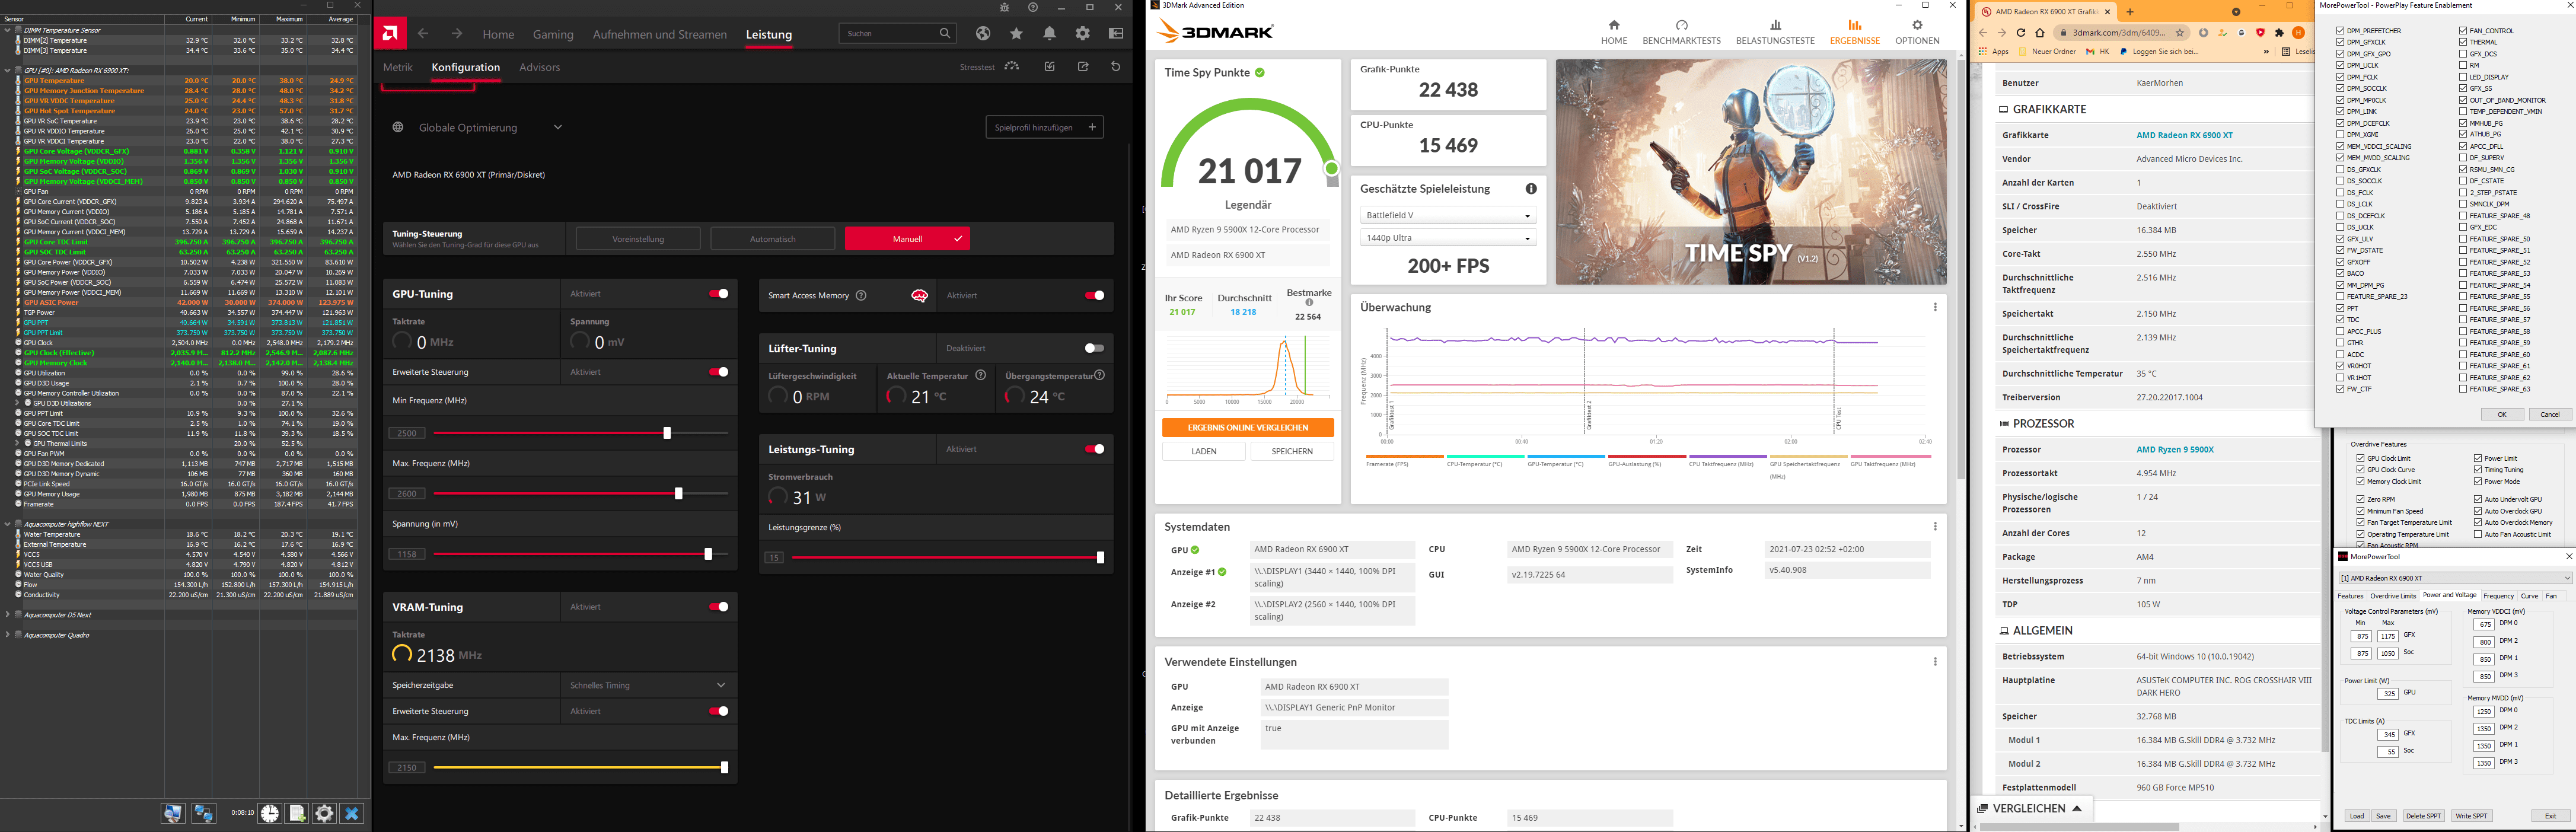The image size is (2576, 832).
Task: Toggle Radeon Software sidebar panel icon
Action: [x=1116, y=34]
